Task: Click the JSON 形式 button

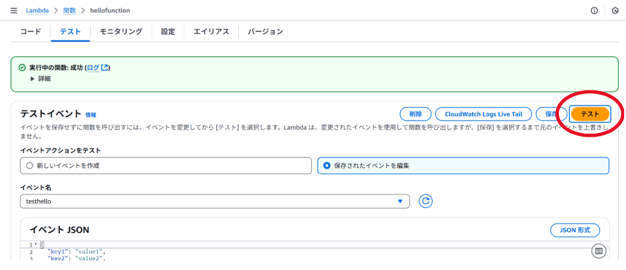Action: tap(575, 230)
